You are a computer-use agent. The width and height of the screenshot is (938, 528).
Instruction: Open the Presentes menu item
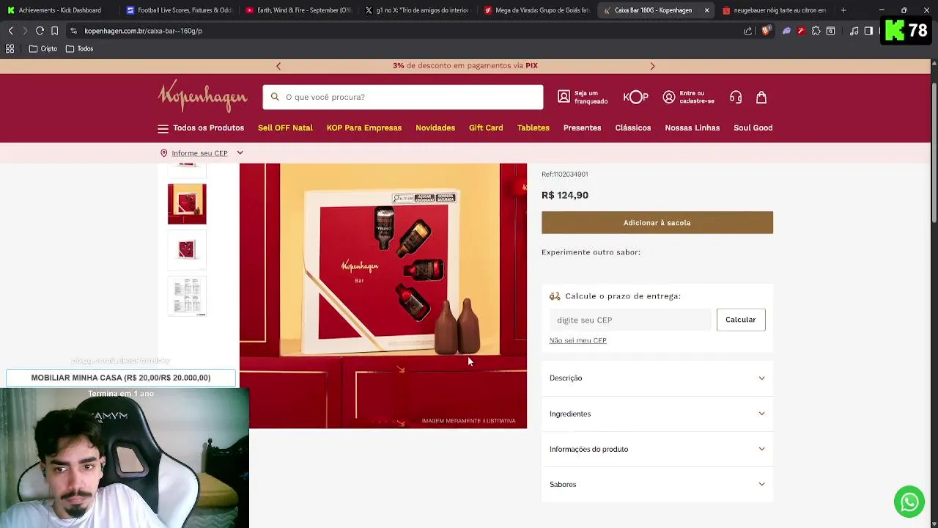pyautogui.click(x=582, y=128)
